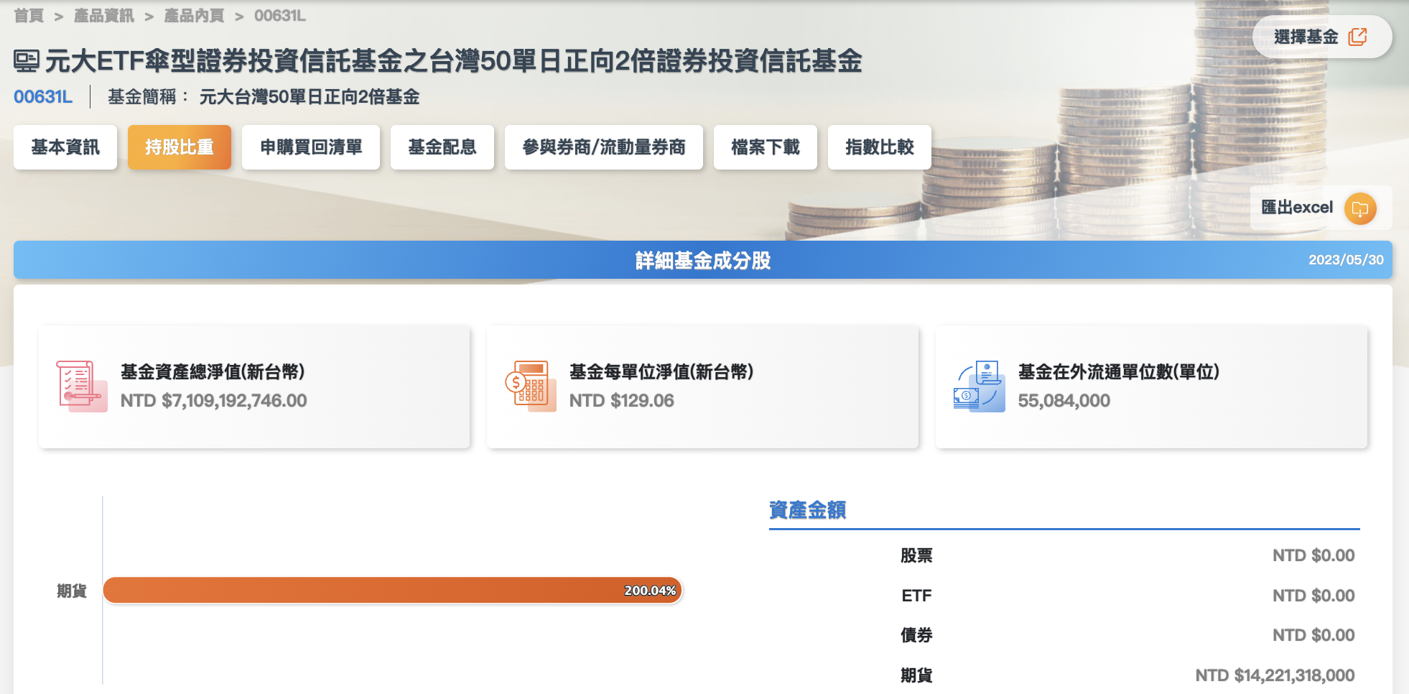Screen dimensions: 1409x694
Task: Click the 選擇基金 button
Action: pos(1321,36)
